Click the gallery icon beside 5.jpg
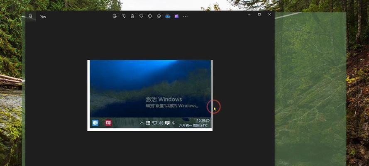Viewport: 369px width, 166px height. (30, 16)
